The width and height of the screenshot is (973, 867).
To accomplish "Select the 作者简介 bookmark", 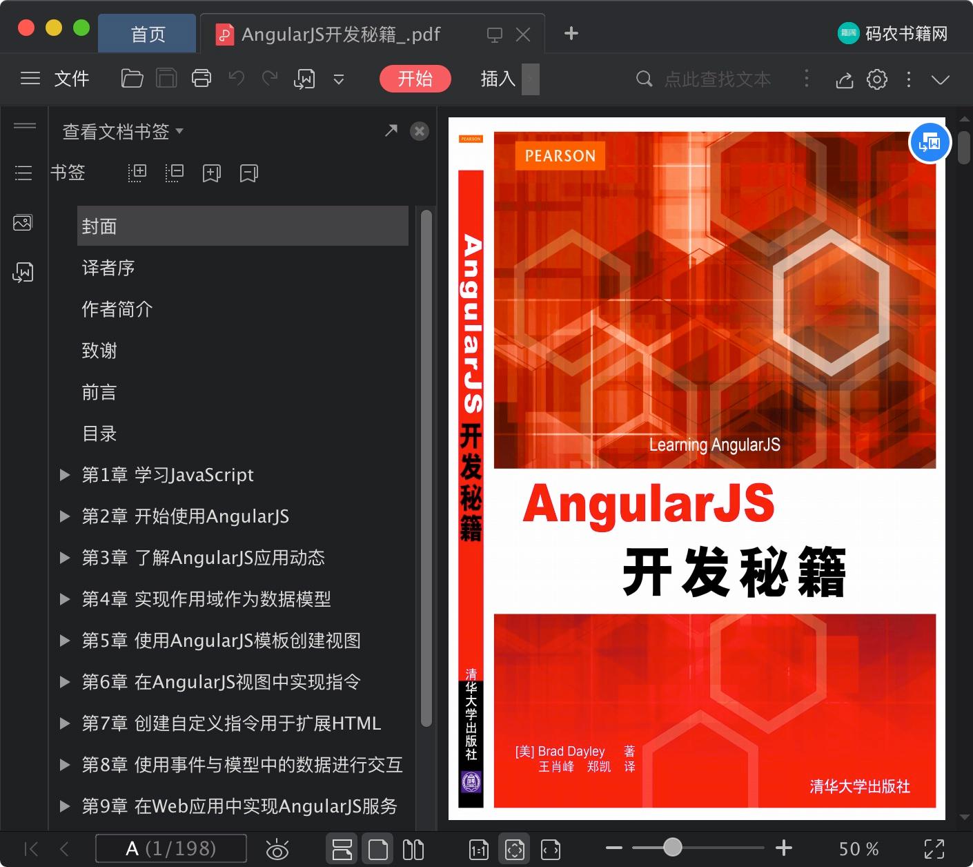I will pyautogui.click(x=117, y=309).
